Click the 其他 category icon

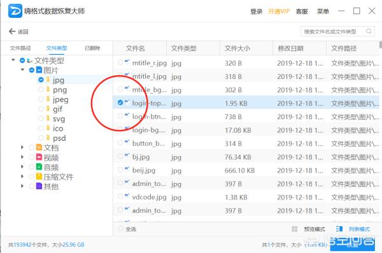(39, 186)
